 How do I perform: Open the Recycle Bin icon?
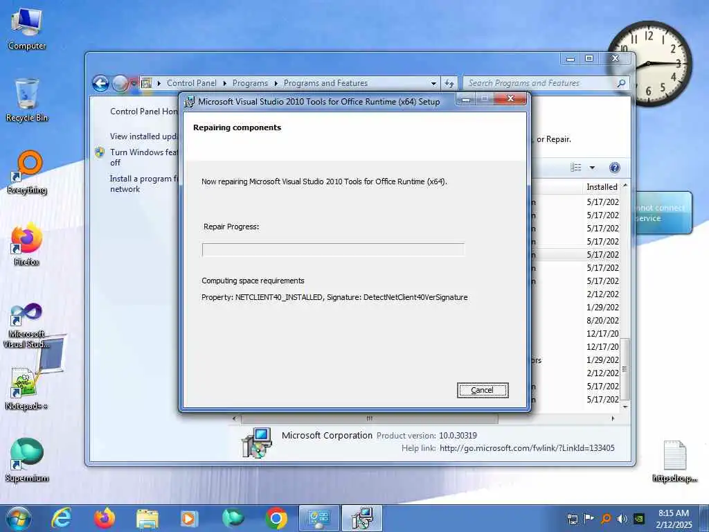tap(27, 100)
